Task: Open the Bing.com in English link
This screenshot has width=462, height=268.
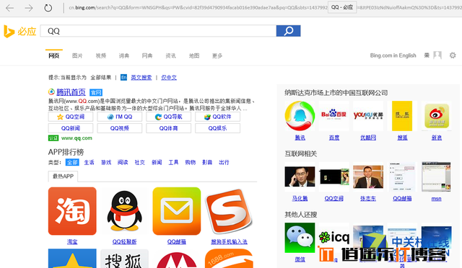Action: 393,55
